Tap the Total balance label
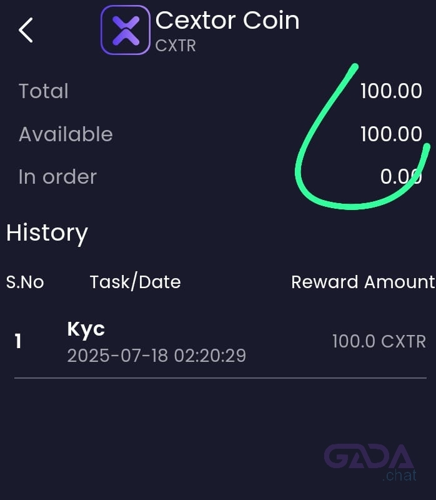436x500 pixels. point(44,91)
